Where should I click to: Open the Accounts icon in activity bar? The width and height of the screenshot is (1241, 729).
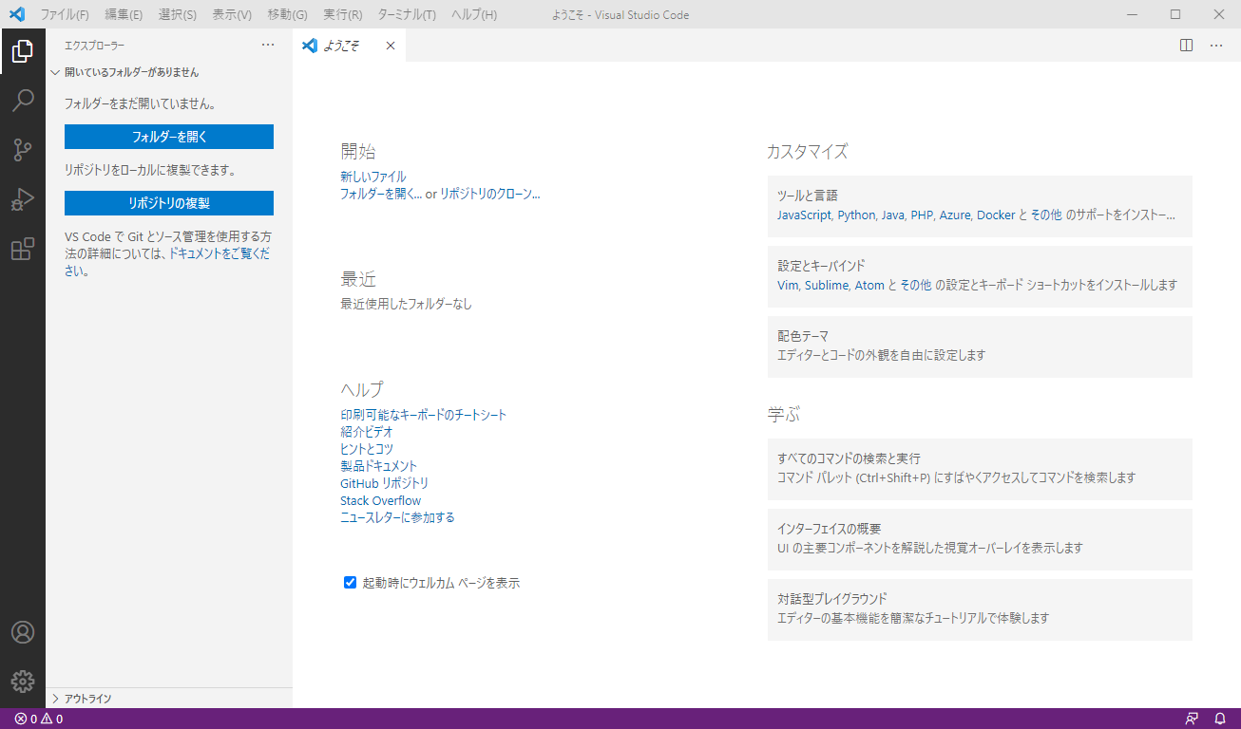coord(23,632)
